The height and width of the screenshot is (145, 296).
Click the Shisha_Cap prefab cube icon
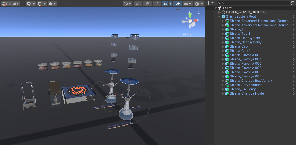pos(227,46)
